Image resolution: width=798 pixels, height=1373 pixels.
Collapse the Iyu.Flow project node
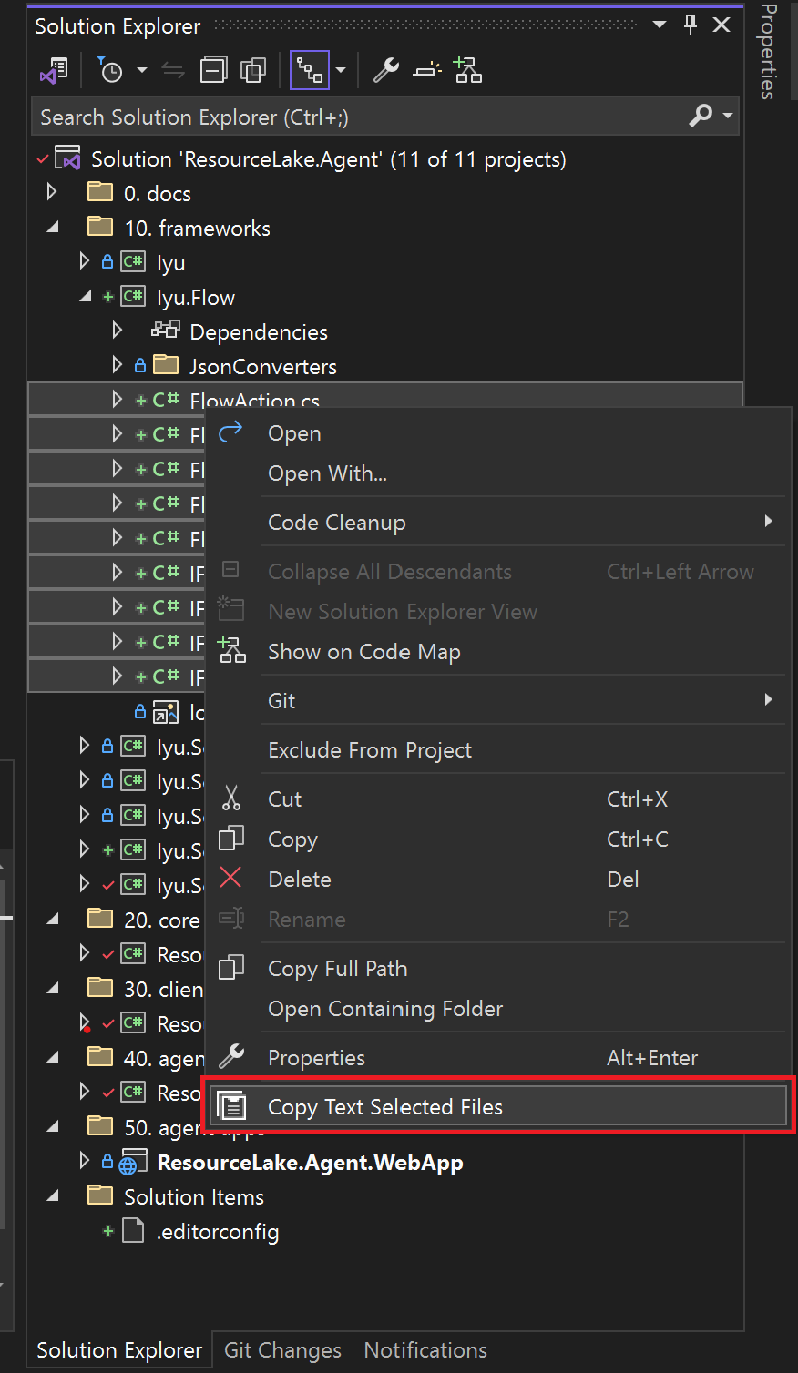click(86, 297)
